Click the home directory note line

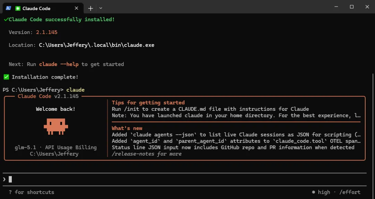pyautogui.click(x=236, y=116)
